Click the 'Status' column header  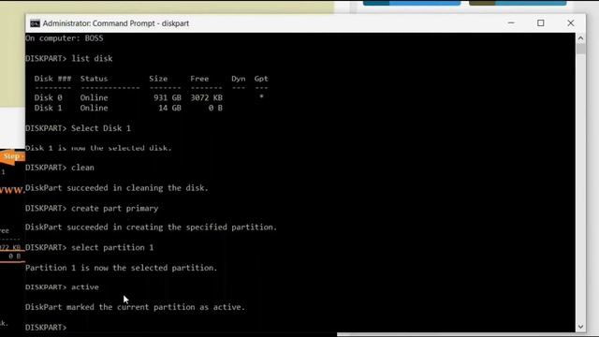coord(94,79)
